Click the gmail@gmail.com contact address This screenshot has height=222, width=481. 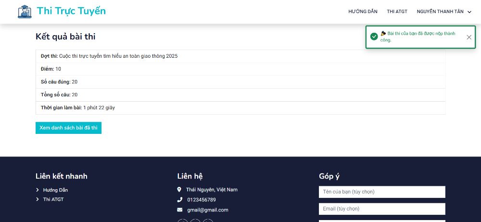tap(208, 210)
